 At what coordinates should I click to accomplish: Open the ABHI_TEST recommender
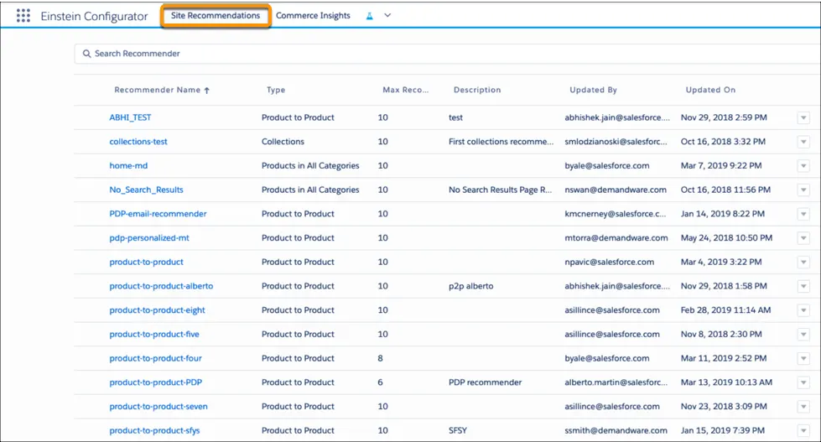point(130,117)
